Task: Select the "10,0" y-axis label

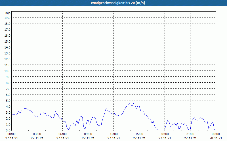Action: pyautogui.click(x=8, y=71)
